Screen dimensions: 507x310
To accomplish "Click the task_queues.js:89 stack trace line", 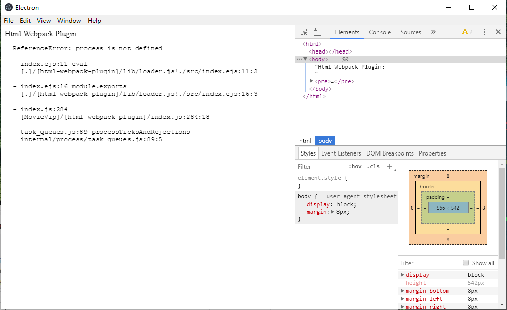I will pos(105,132).
